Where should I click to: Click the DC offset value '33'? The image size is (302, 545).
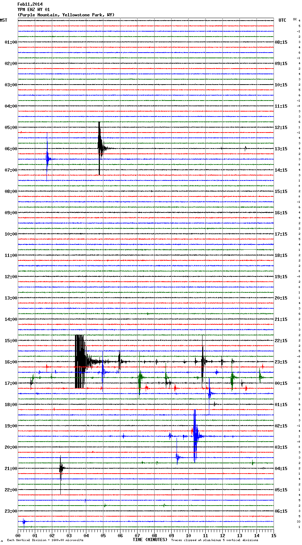[298, 522]
